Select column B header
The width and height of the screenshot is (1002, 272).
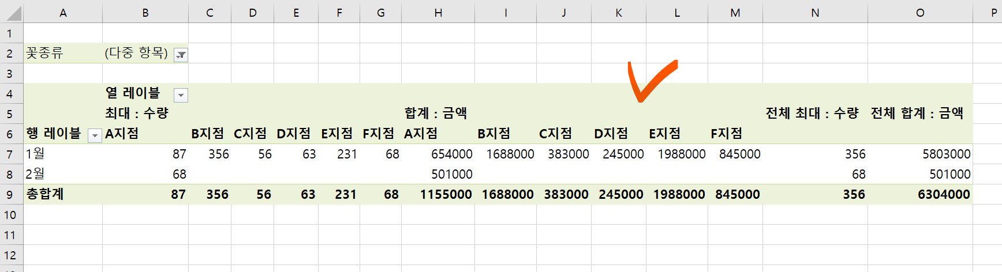[145, 13]
